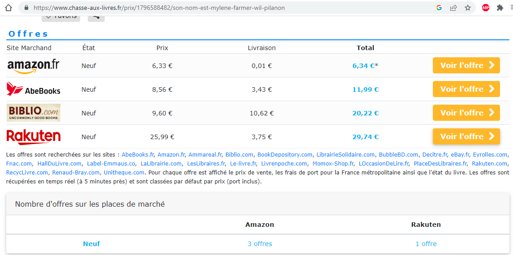Click the Neuf row label link
The width and height of the screenshot is (513, 255).
pyautogui.click(x=92, y=244)
